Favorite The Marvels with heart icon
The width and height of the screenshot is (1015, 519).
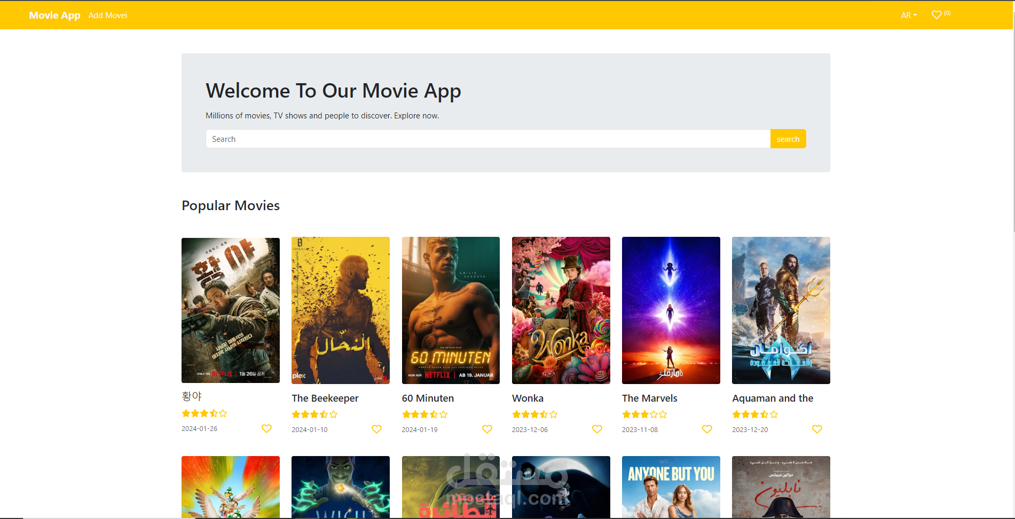click(707, 429)
